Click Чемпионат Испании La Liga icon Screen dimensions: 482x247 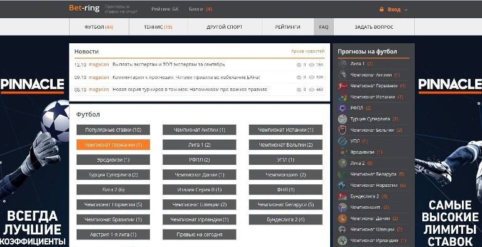tap(343, 97)
